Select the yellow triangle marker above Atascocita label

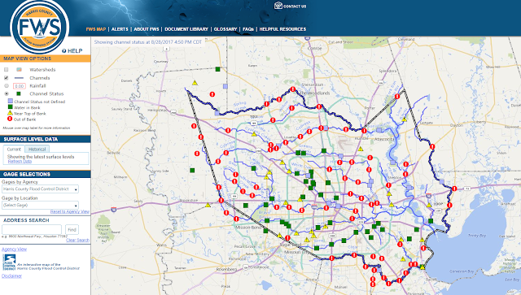click(361, 149)
